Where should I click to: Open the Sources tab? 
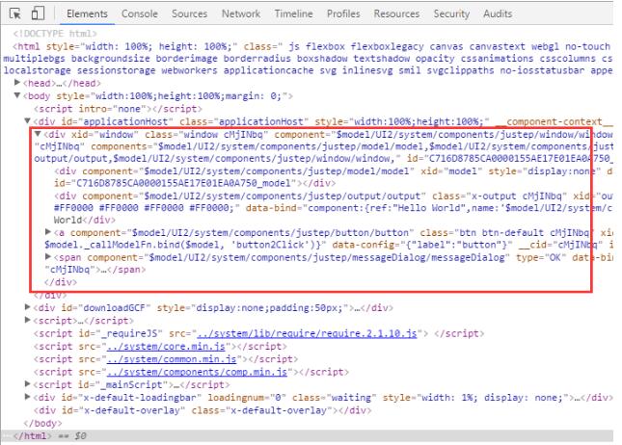click(189, 13)
